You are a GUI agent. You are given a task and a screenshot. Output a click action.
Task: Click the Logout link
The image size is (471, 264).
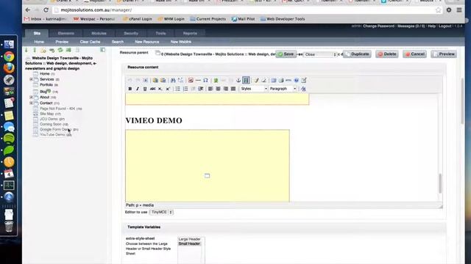pos(445,26)
